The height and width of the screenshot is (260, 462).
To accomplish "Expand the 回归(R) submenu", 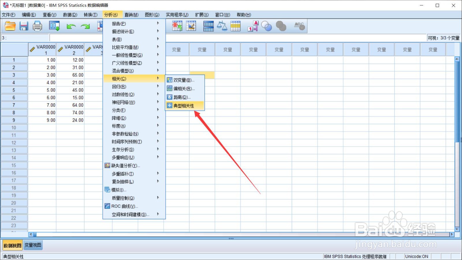I will point(134,87).
